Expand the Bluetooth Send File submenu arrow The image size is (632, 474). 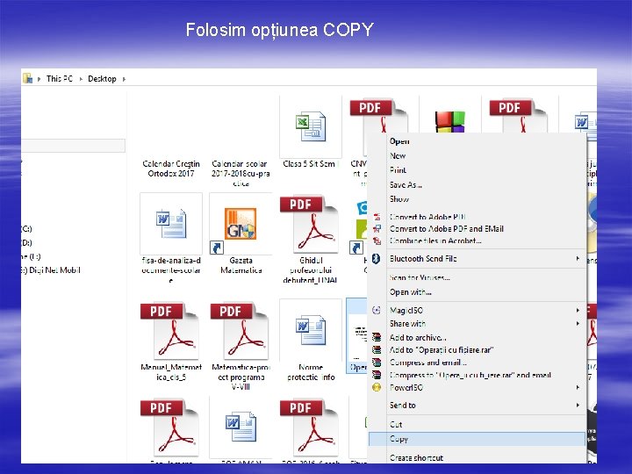(x=578, y=258)
